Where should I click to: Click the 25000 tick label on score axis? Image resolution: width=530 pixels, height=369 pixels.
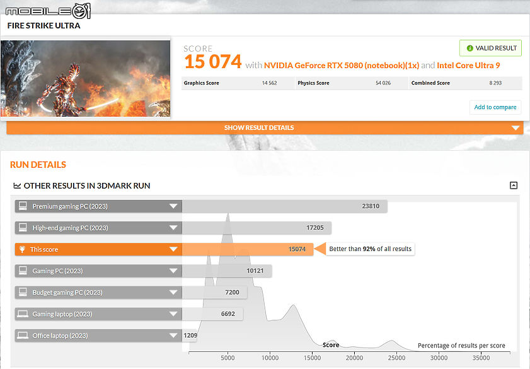tap(396, 358)
